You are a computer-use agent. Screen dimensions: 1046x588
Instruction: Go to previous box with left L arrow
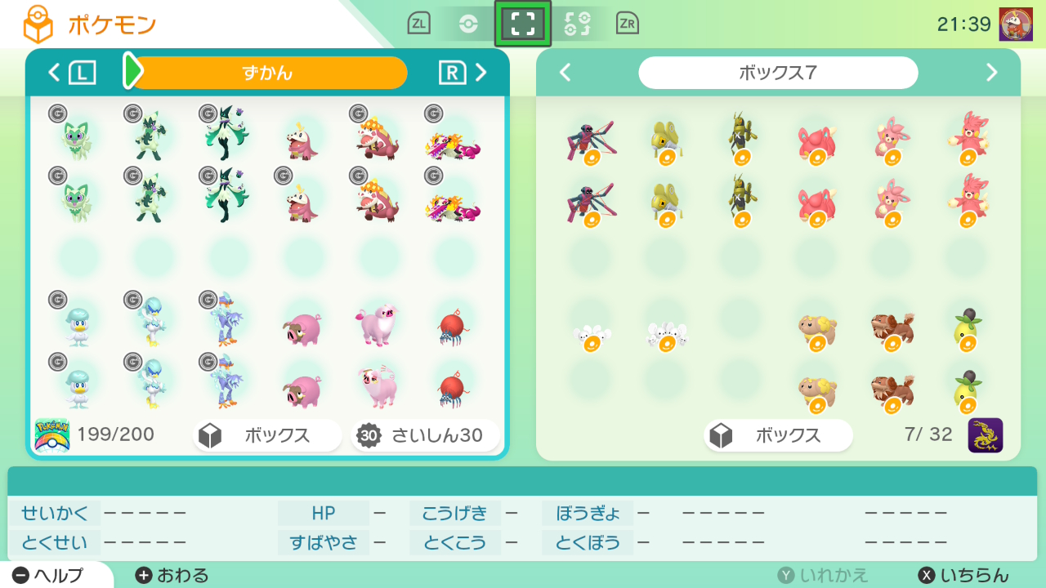[71, 73]
